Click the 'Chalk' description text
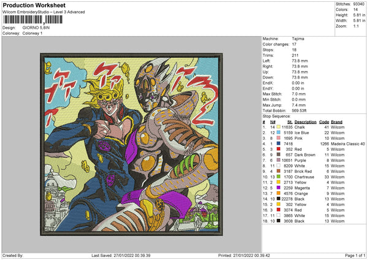This screenshot has height=260, width=368. click(x=300, y=127)
